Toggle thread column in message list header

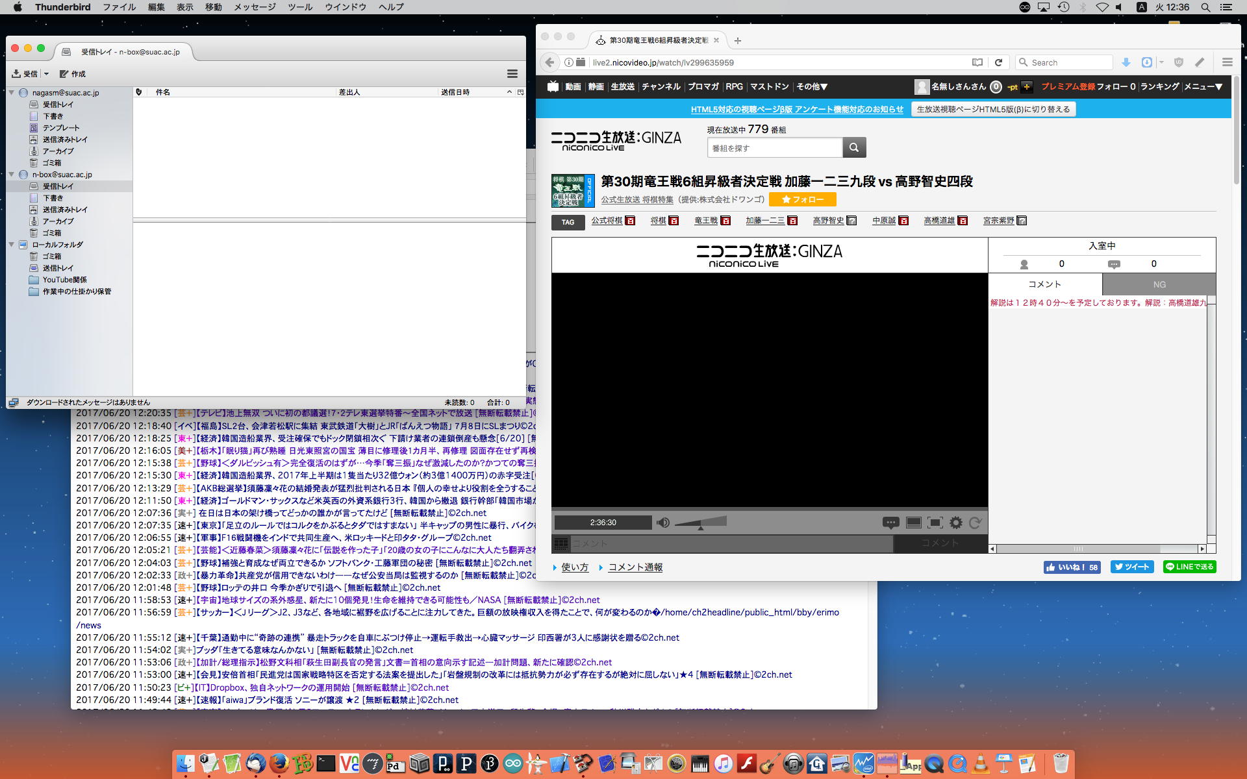click(138, 92)
